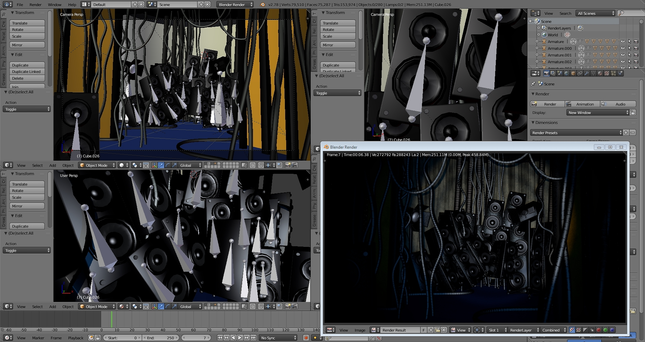Open the Render Layers properties tab
Viewport: 645px width, 342px height.
(553, 73)
